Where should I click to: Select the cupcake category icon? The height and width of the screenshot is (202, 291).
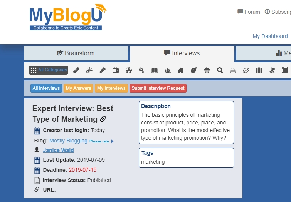point(207,70)
